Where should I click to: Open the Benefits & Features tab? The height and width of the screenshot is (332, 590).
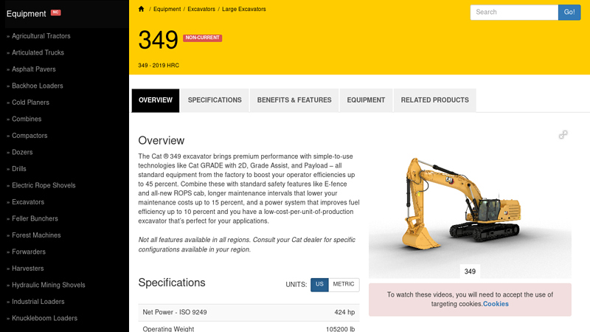(x=294, y=100)
